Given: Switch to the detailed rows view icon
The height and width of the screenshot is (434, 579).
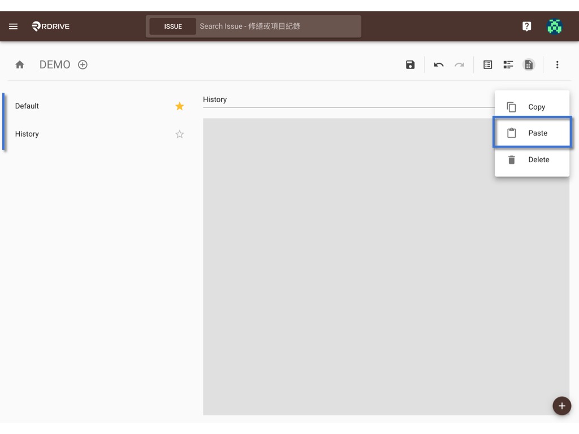Looking at the screenshot, I should 508,64.
